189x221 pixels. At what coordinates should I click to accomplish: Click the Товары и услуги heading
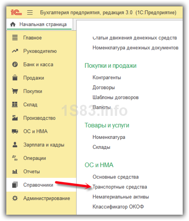(x=107, y=125)
